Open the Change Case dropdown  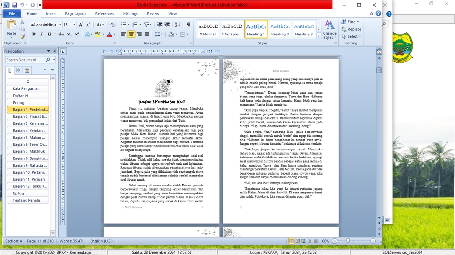(100, 25)
